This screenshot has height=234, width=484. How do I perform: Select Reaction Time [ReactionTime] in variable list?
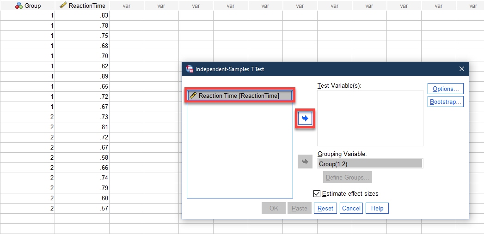point(239,96)
